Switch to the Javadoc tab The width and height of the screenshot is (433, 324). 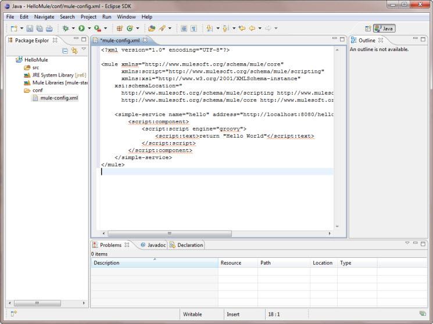click(153, 245)
